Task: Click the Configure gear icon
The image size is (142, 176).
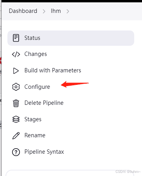Action: pyautogui.click(x=16, y=87)
